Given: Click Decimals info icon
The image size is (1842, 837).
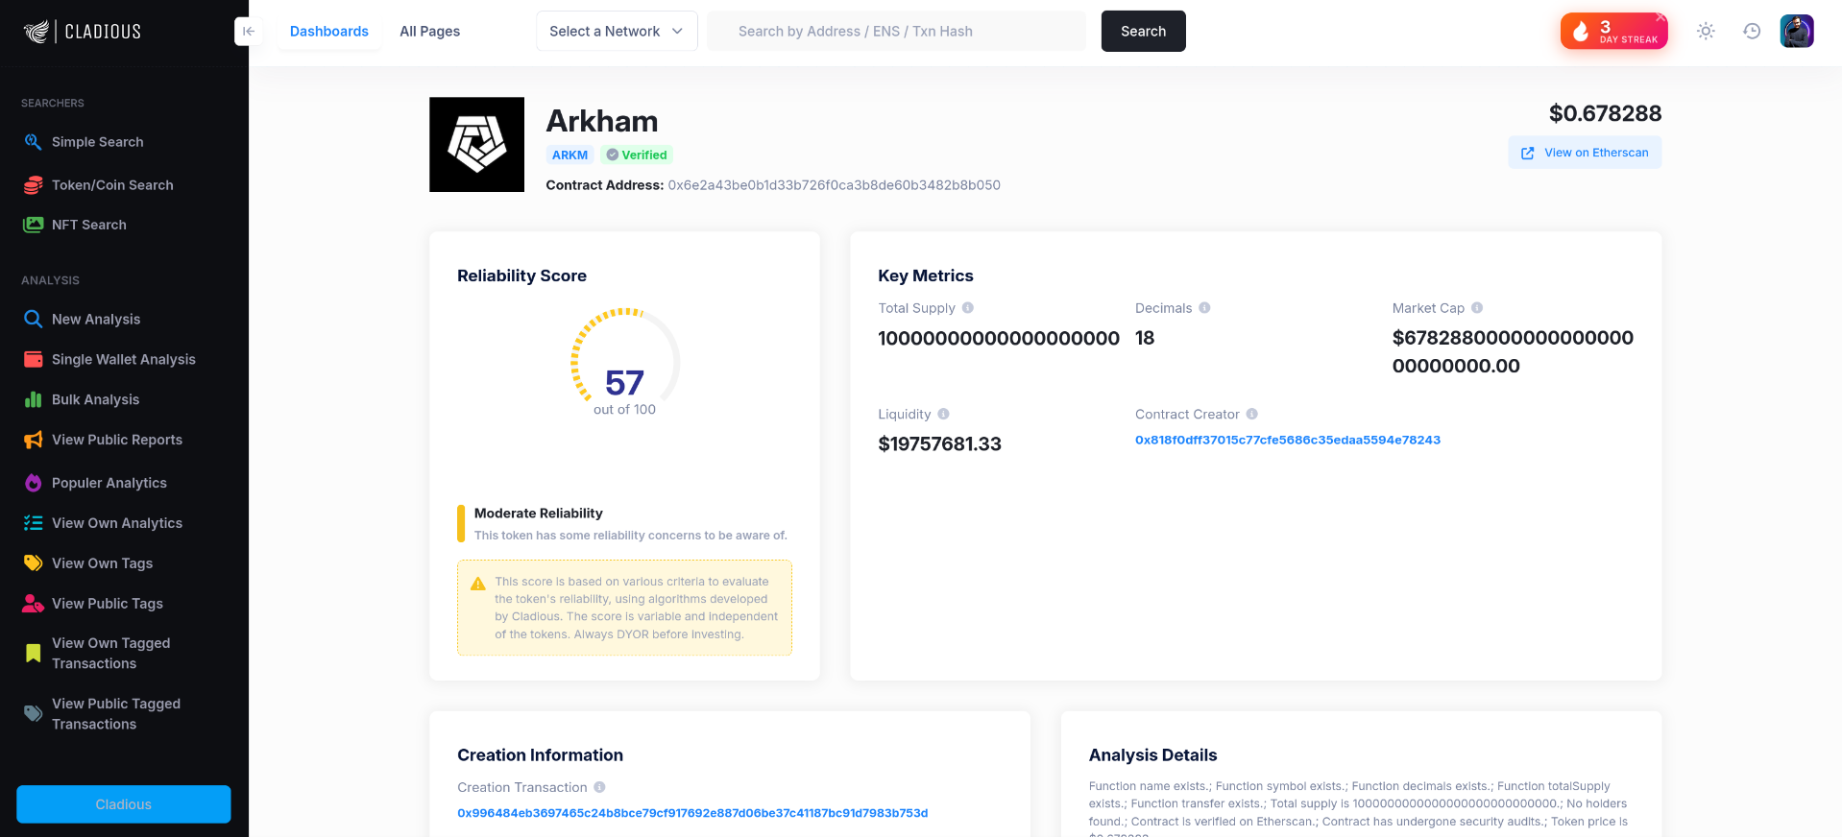Looking at the screenshot, I should 1204,308.
